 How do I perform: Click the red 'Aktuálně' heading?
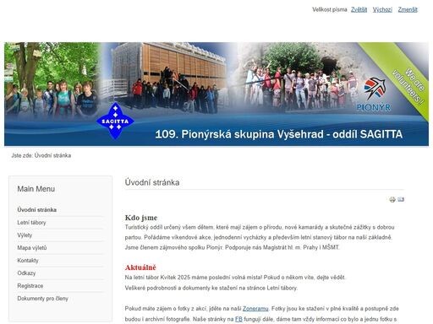click(140, 267)
